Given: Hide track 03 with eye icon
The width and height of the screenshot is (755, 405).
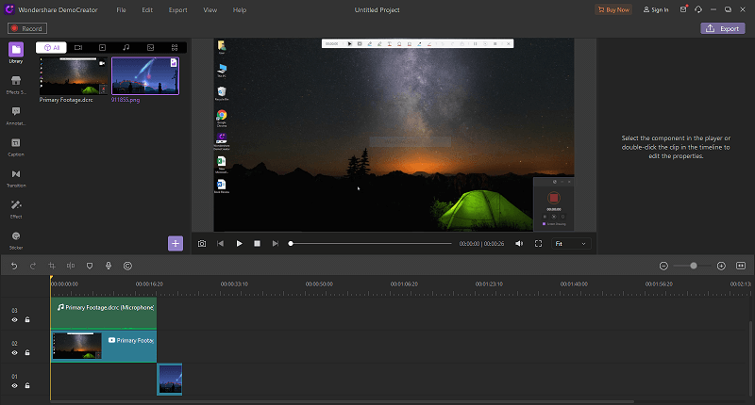Looking at the screenshot, I should click(14, 319).
